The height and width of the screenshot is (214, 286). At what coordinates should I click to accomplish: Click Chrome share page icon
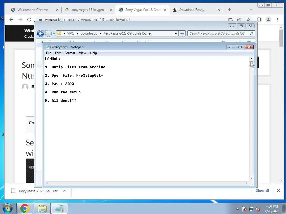point(239,20)
